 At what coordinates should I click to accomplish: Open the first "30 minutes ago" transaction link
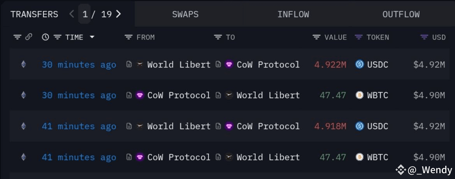coord(79,65)
